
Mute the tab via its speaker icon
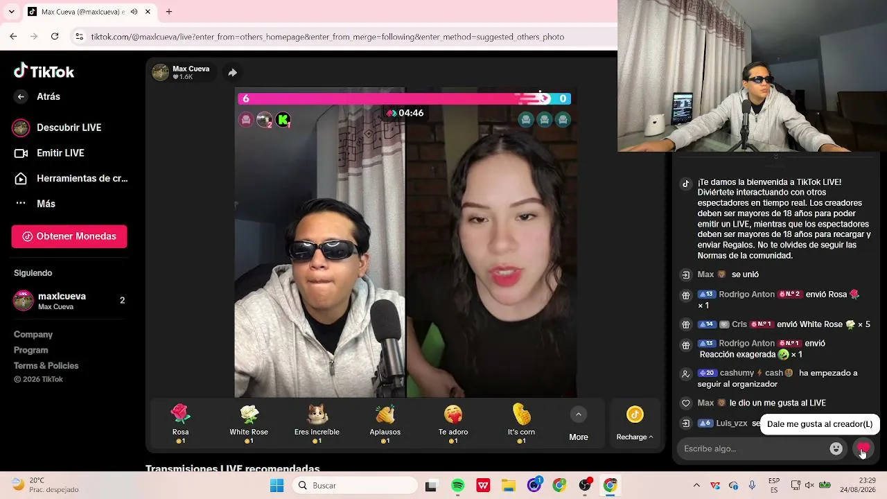(x=134, y=12)
